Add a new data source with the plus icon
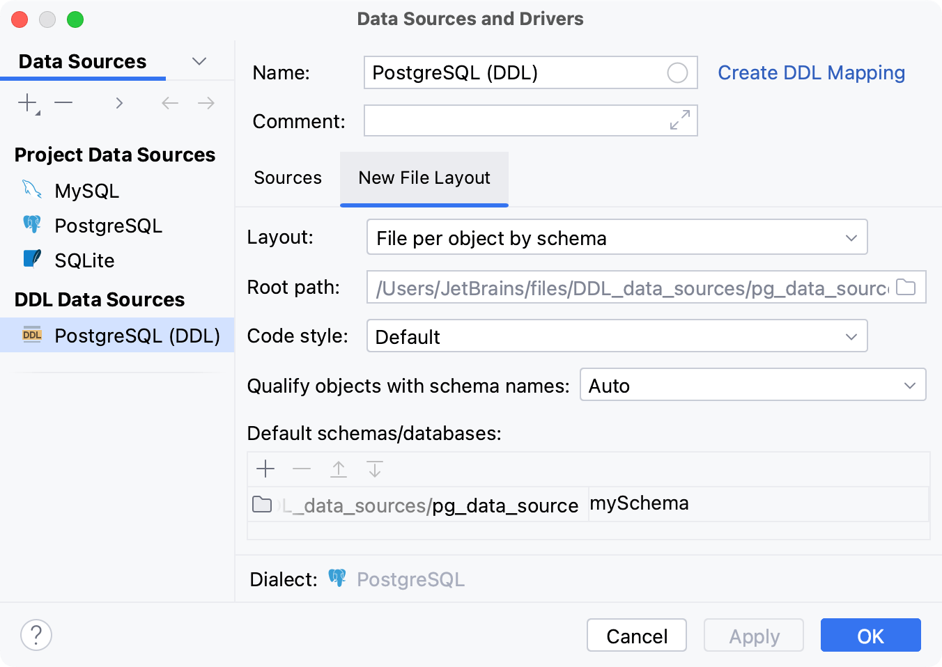 point(26,102)
